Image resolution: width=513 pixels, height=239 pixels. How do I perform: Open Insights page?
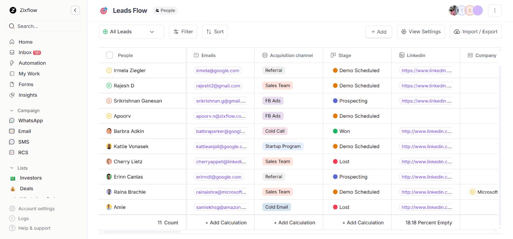[x=28, y=95]
